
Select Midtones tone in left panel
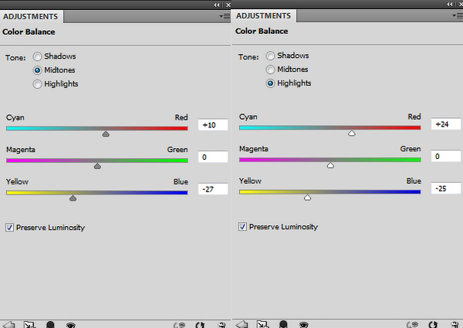point(37,70)
